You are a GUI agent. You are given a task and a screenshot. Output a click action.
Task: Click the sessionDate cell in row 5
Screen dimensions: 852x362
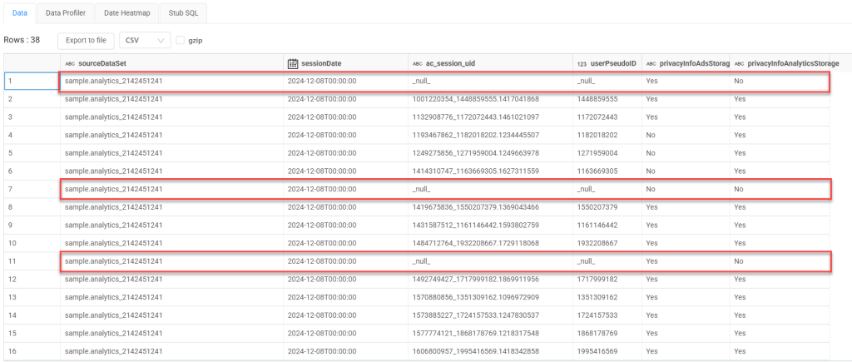point(345,153)
